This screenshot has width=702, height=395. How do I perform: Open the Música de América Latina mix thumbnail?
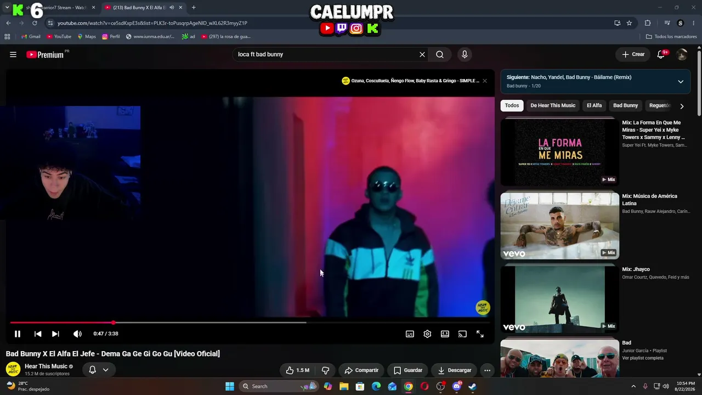click(x=559, y=225)
